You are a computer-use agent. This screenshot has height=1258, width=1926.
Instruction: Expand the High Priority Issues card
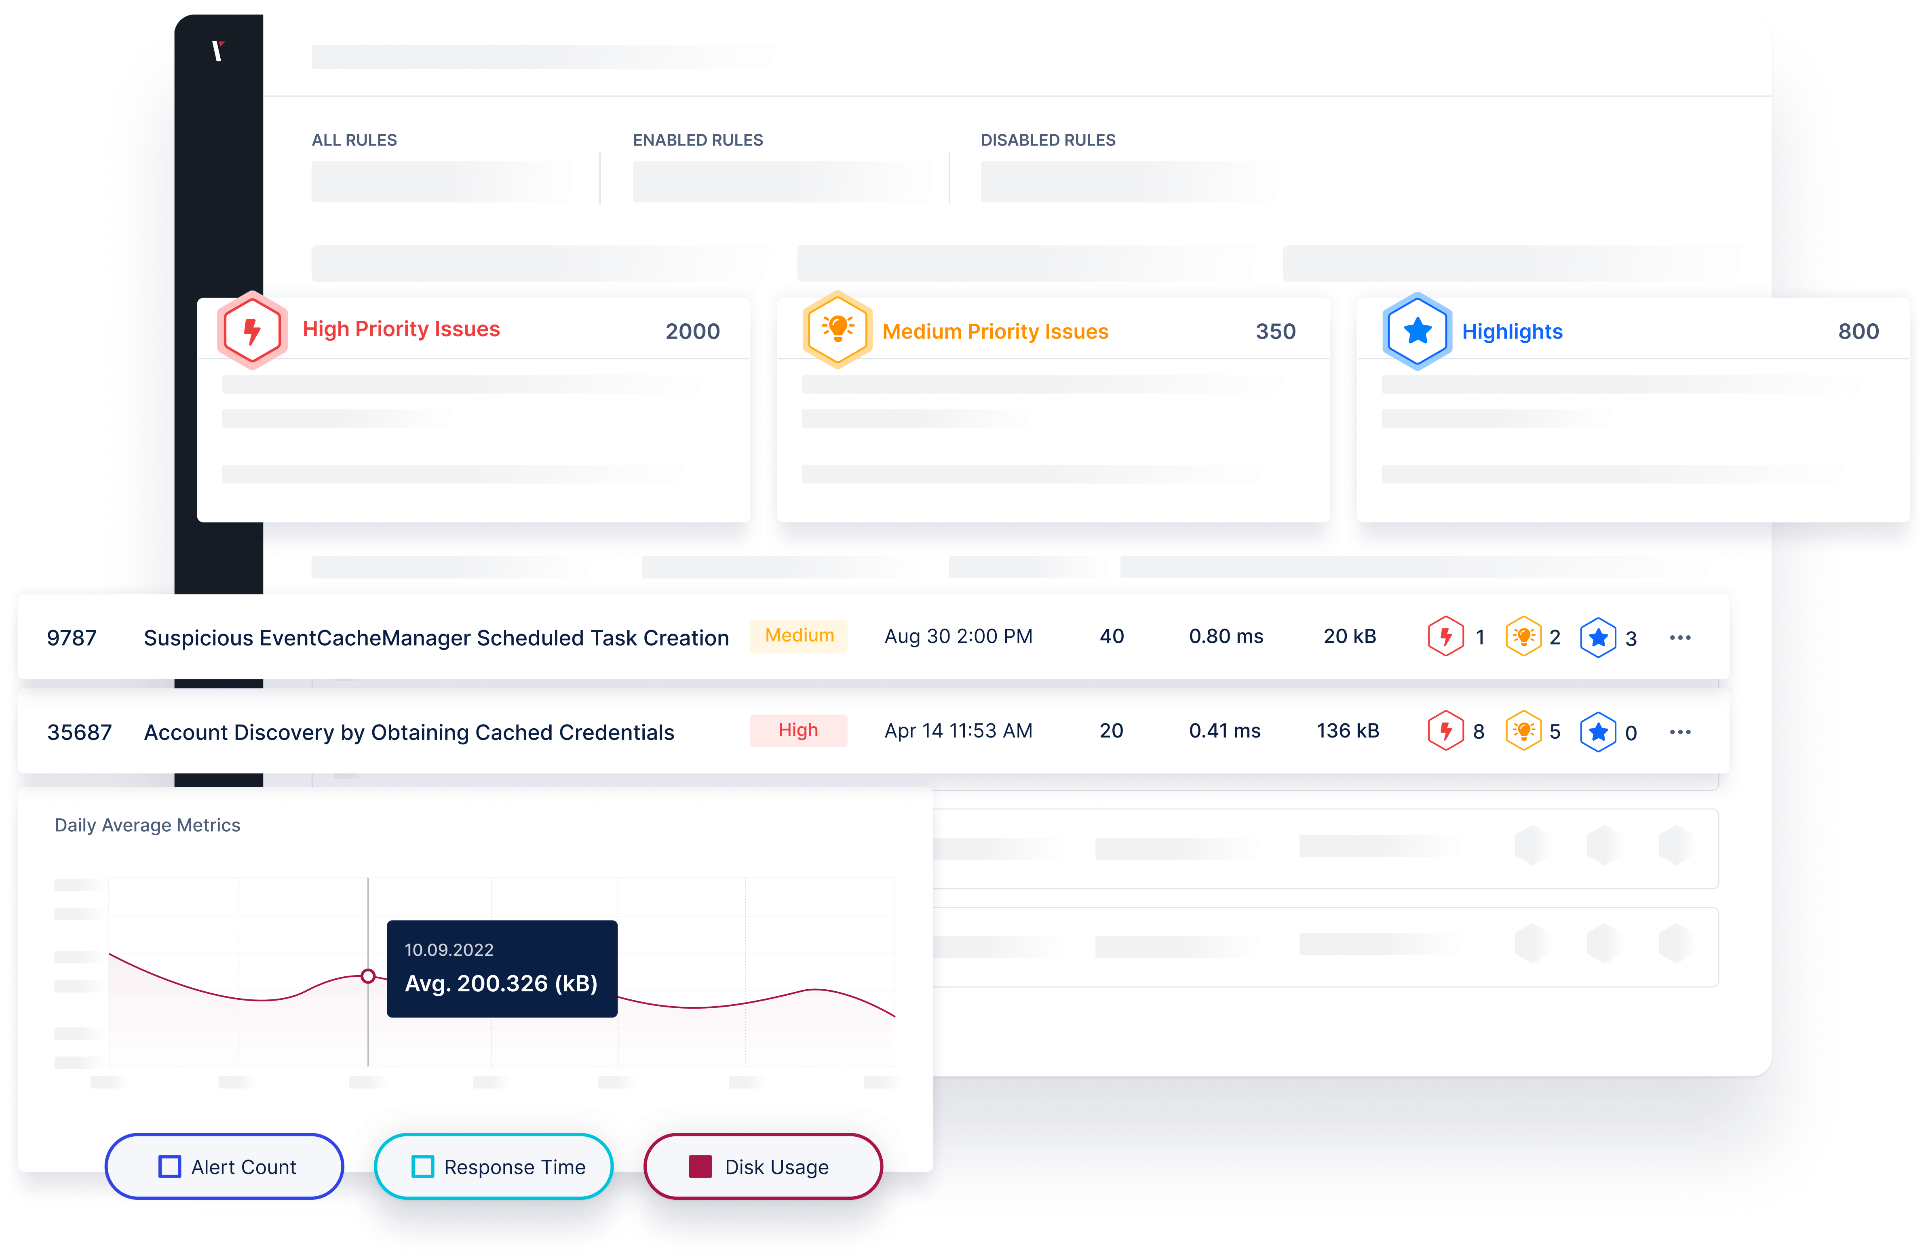(401, 329)
